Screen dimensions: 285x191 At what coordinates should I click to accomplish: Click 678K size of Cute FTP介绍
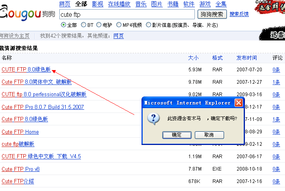[194, 181]
